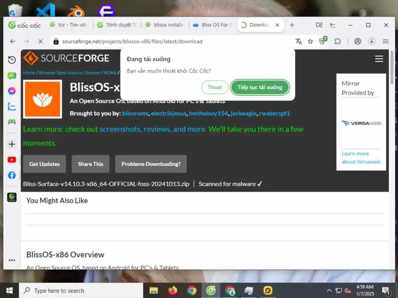Go back with the browser back arrow
The width and height of the screenshot is (398, 298).
12,41
